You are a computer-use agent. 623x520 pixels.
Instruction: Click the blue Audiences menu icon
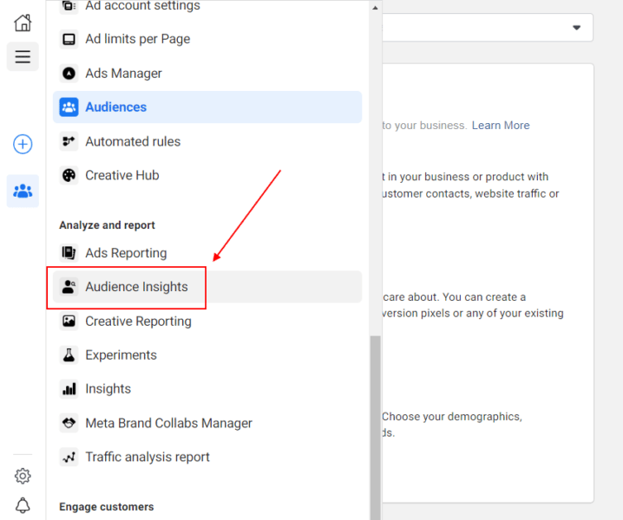pyautogui.click(x=69, y=107)
